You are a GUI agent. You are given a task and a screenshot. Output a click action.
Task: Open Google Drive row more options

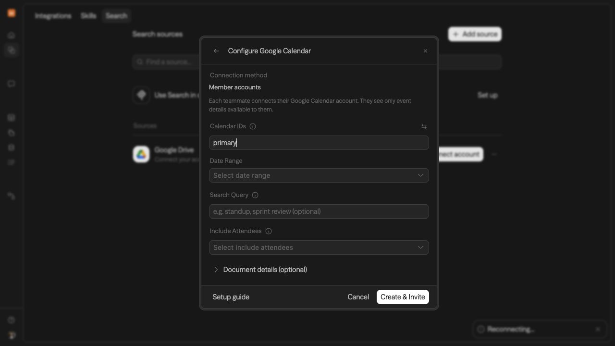coord(494,154)
